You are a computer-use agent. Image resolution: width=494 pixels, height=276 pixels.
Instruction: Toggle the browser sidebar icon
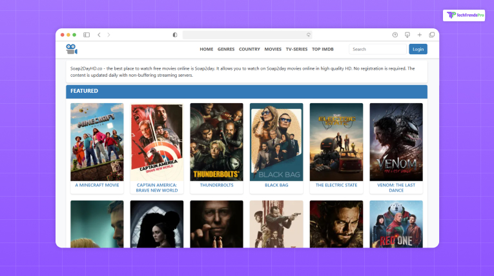coord(87,35)
